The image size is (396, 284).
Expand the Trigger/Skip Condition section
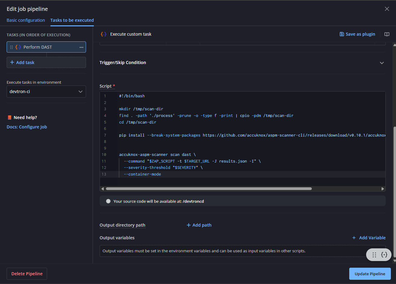pyautogui.click(x=382, y=63)
